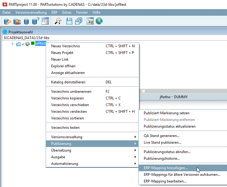Open the table view toolbar icon
Screen dimensions: 227x187
[x=45, y=21]
